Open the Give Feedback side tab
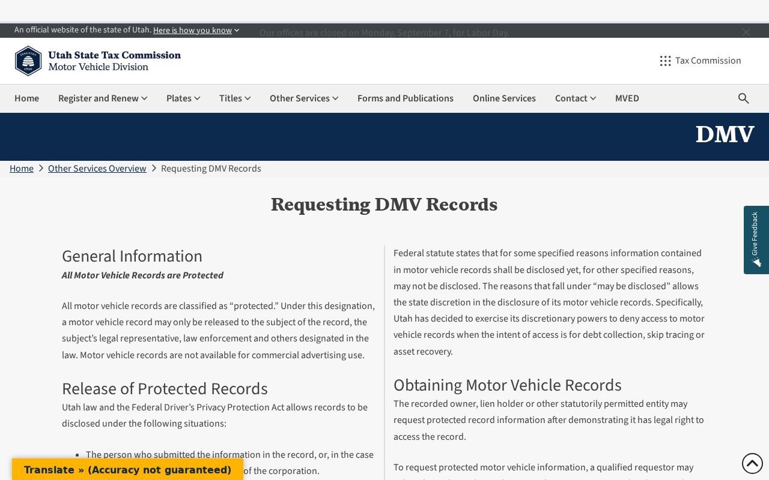Image resolution: width=769 pixels, height=480 pixels. [x=756, y=240]
